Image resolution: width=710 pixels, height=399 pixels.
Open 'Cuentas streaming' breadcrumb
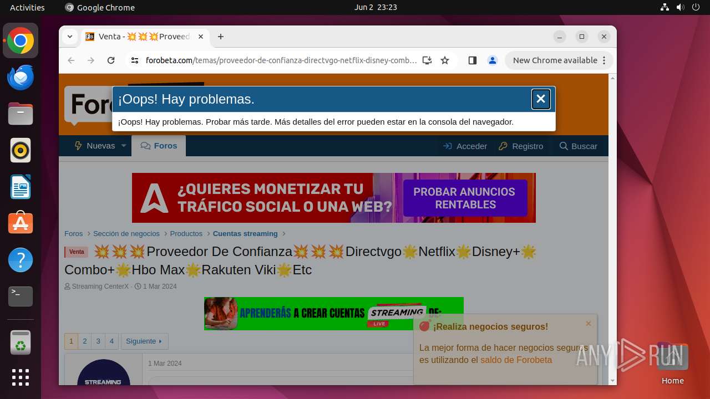pos(245,234)
